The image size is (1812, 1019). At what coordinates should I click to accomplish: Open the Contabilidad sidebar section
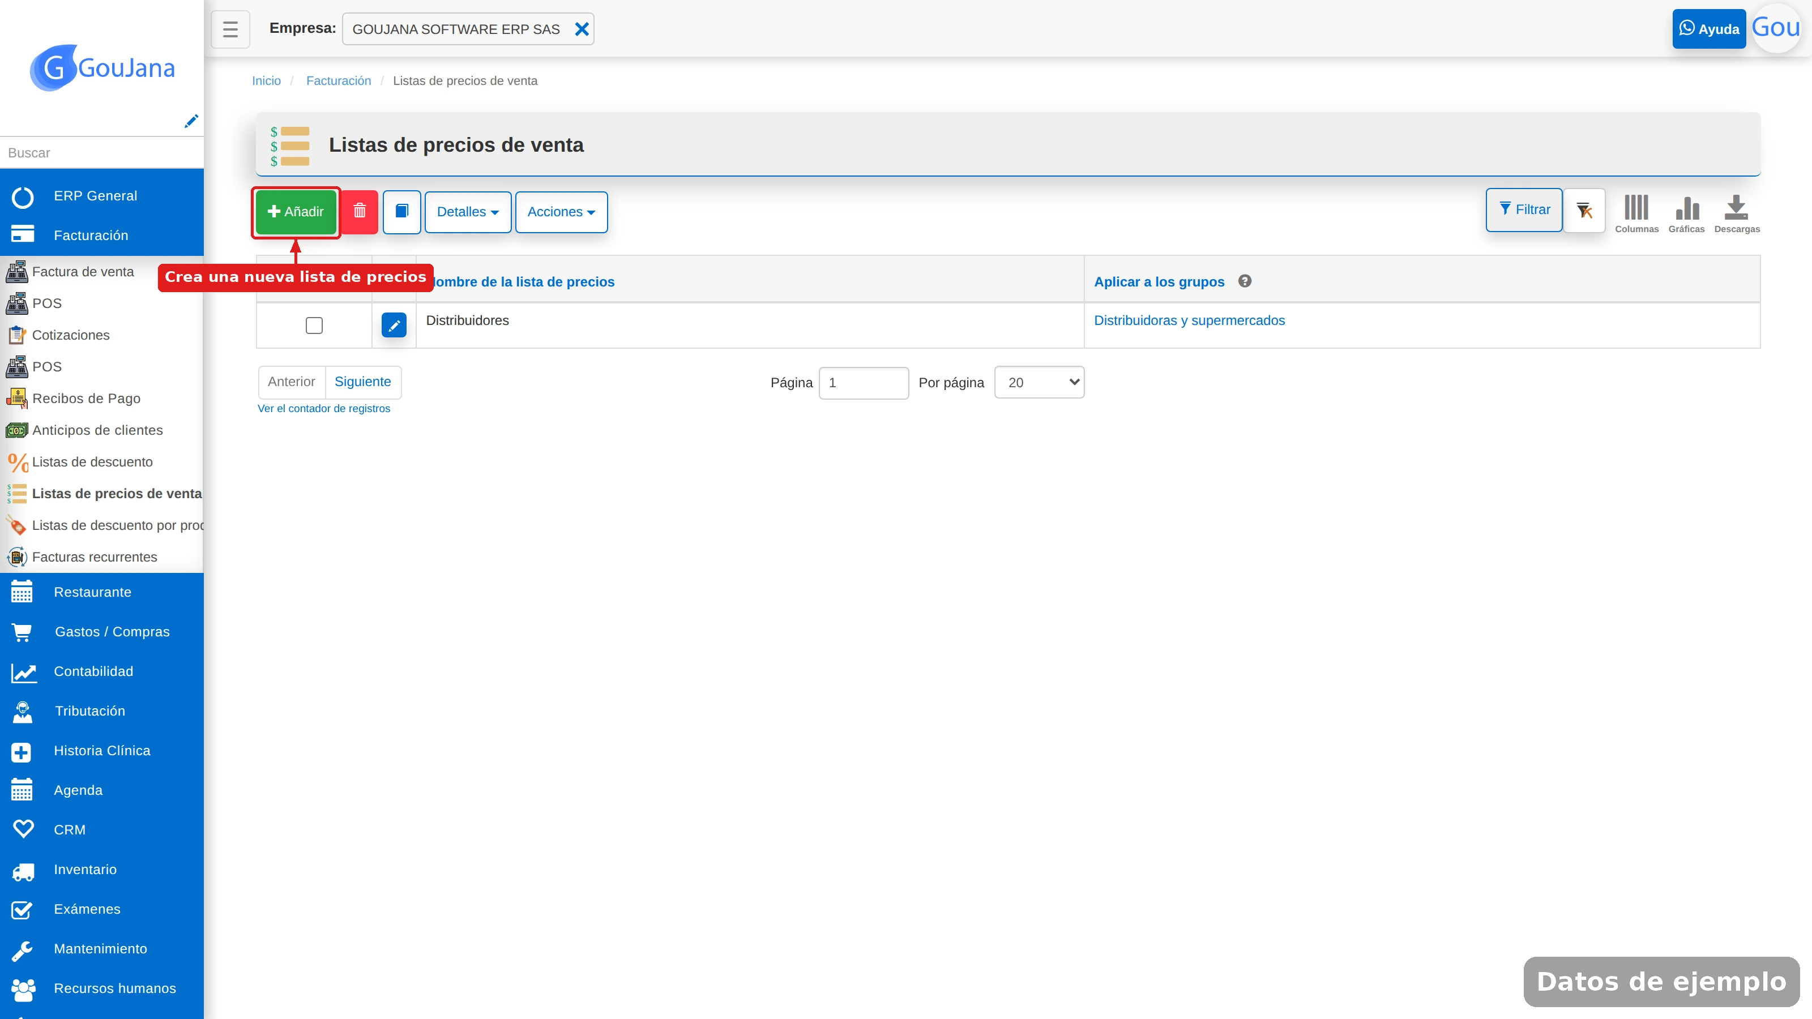[x=93, y=671]
